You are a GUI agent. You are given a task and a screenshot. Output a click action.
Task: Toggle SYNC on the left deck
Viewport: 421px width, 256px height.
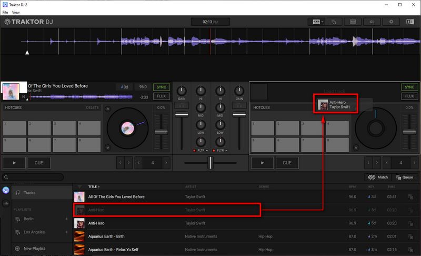pos(162,87)
